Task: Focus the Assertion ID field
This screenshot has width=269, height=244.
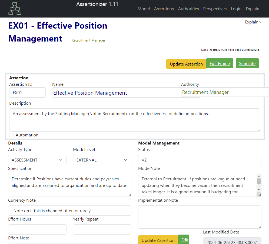Action: pos(28,92)
